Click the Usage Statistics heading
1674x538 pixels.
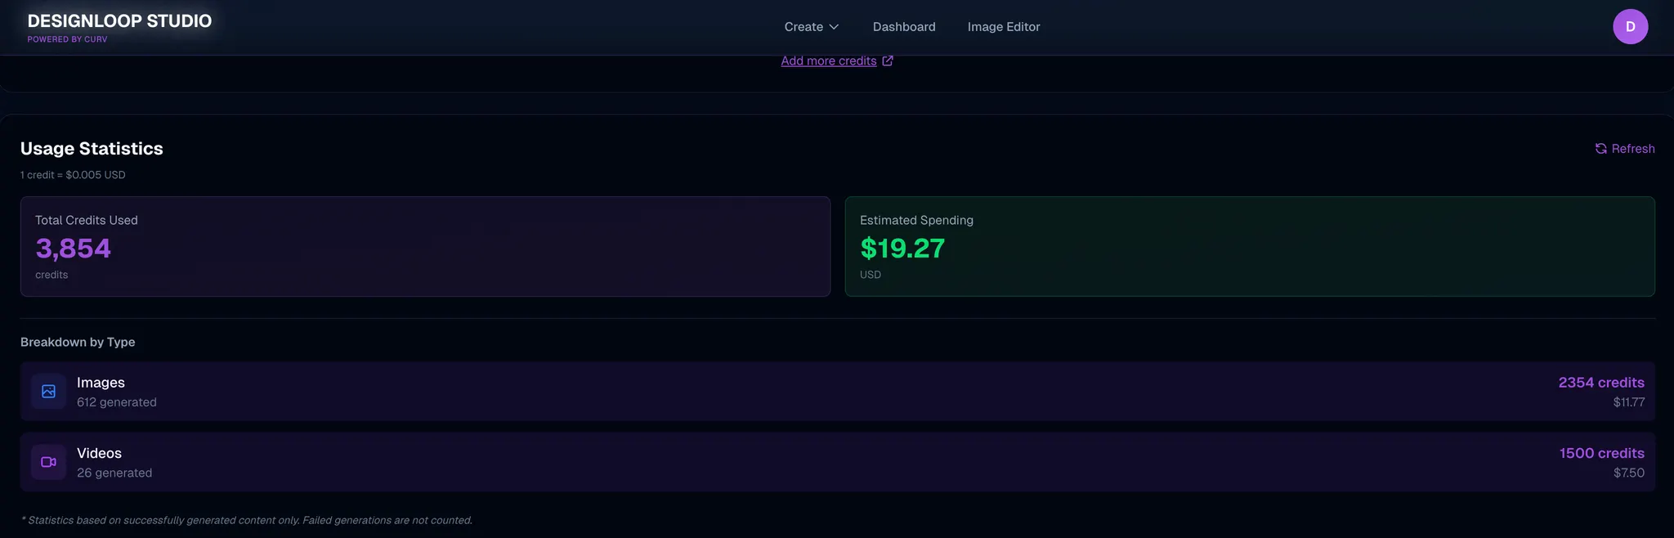coord(92,149)
